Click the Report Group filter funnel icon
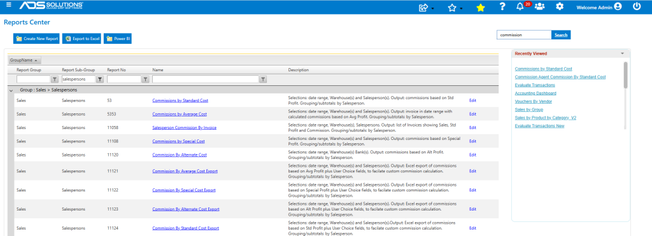The width and height of the screenshot is (652, 236). tap(55, 79)
